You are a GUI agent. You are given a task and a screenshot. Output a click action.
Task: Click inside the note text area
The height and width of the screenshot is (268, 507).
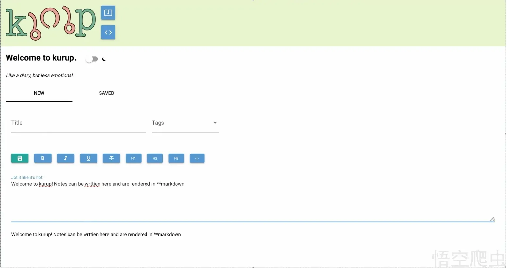coord(253,201)
